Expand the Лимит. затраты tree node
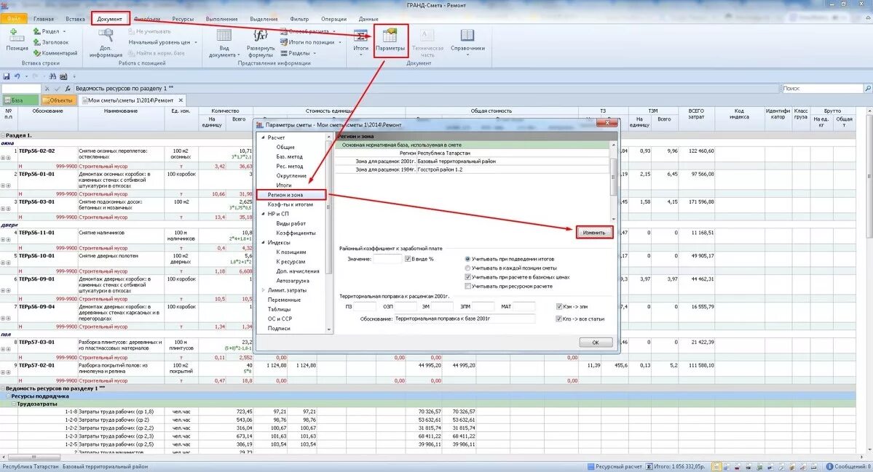The width and height of the screenshot is (873, 472). coord(264,290)
